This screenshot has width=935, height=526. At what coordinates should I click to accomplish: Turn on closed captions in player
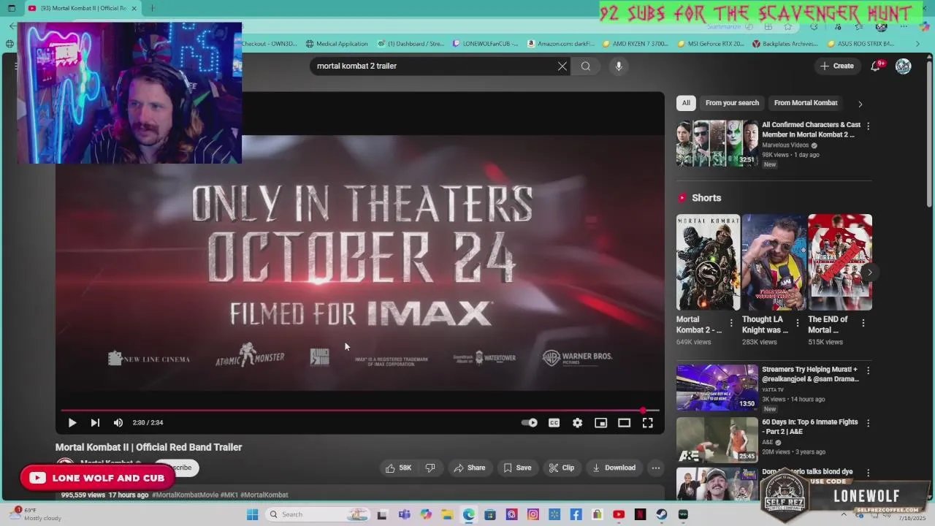tap(554, 422)
